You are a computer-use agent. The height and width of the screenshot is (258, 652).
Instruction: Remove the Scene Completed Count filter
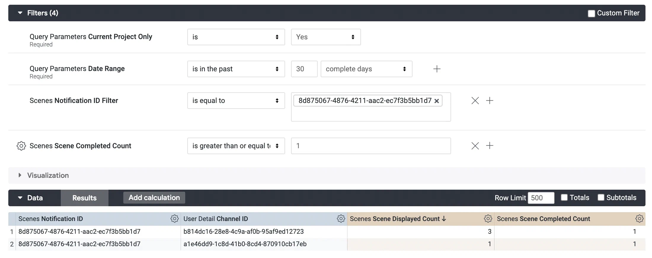475,146
